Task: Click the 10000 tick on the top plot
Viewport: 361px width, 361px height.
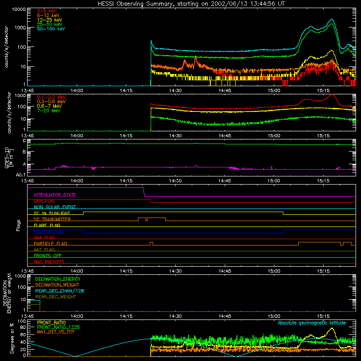Action: point(19,9)
